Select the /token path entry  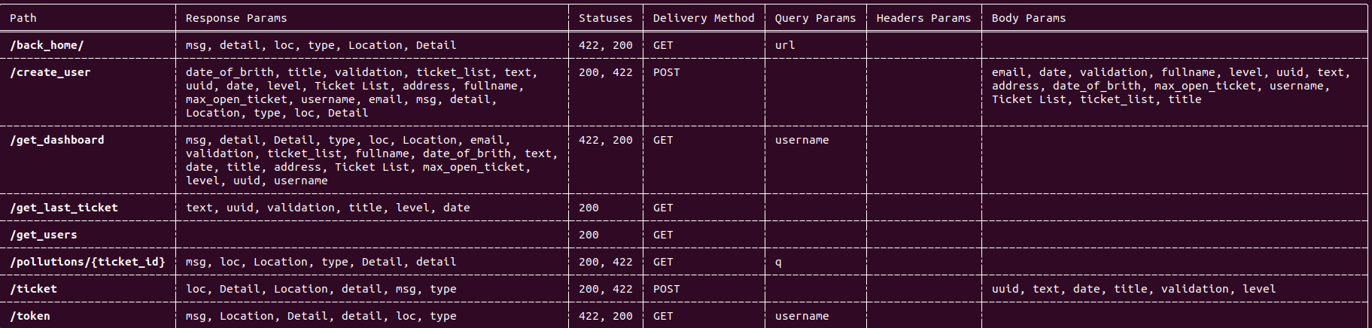(30, 316)
